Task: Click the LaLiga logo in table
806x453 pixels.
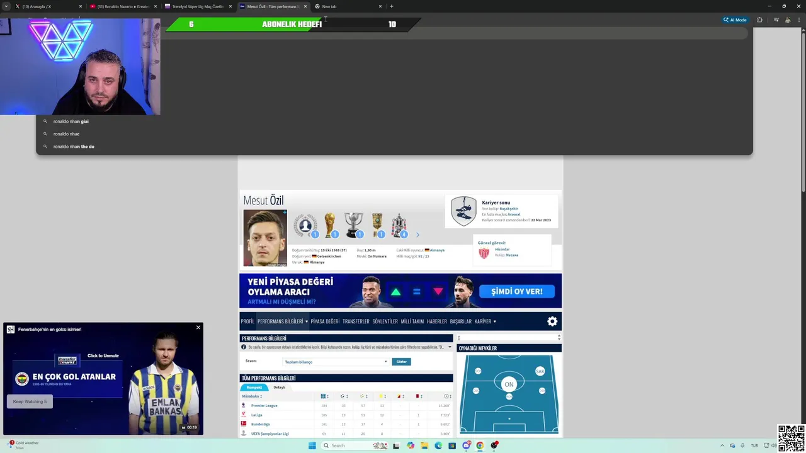Action: [x=244, y=415]
